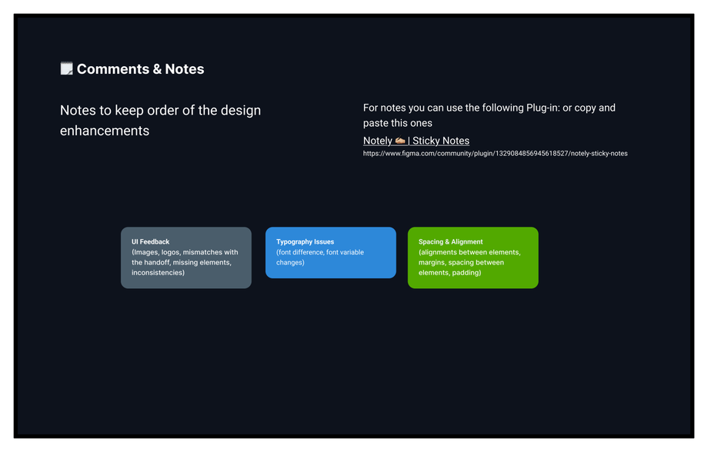Click the text "Notes to keep order of the design enhancements"
708x452 pixels.
pyautogui.click(x=160, y=121)
